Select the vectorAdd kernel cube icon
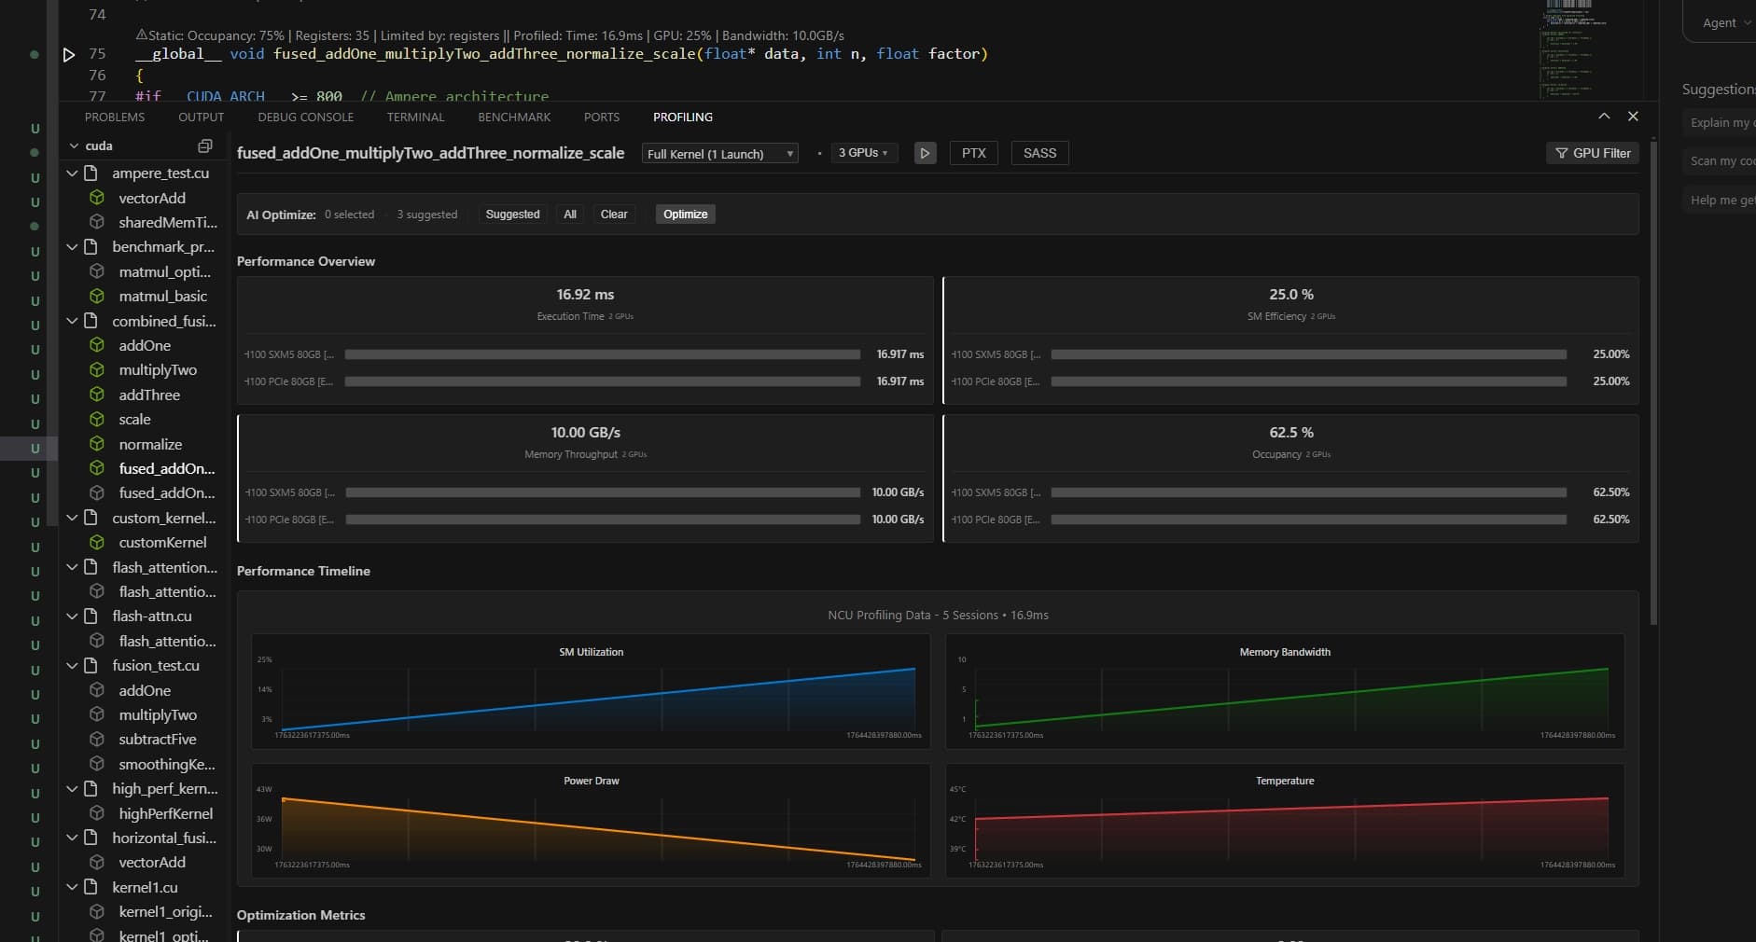1756x942 pixels. tap(98, 198)
